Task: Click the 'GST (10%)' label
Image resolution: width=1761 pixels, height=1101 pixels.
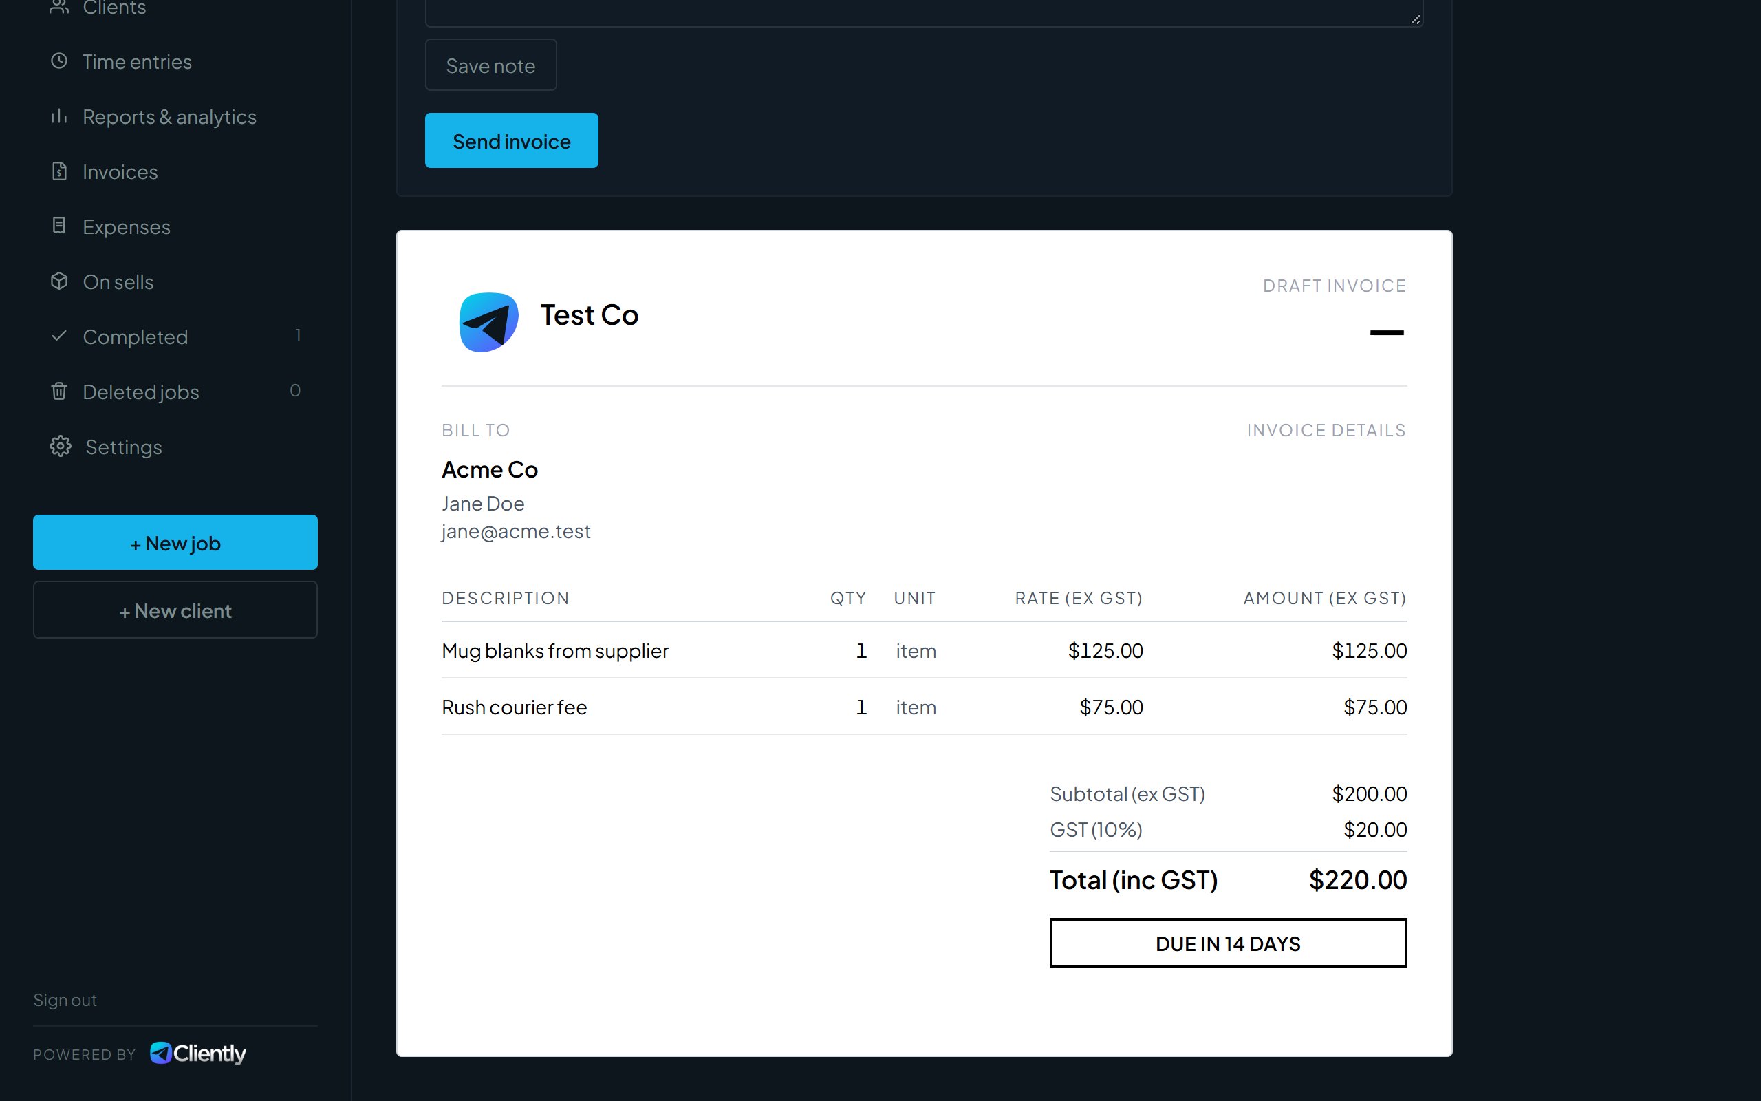Action: [1096, 829]
